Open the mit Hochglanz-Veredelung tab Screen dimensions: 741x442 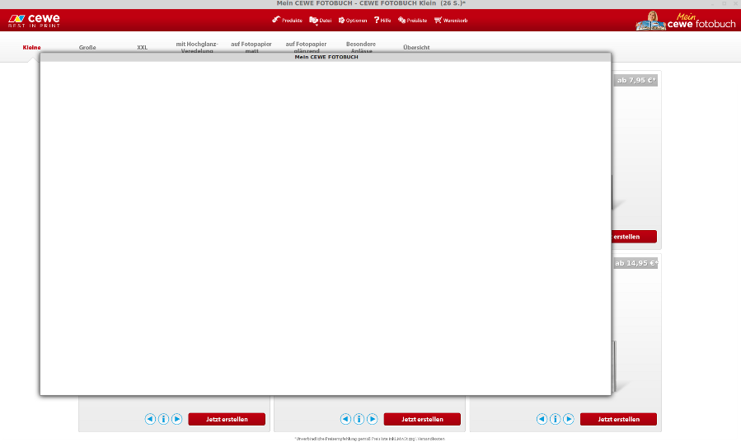click(x=197, y=47)
